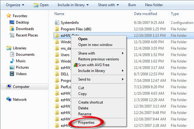Expand Send to submenu arrow
The width and height of the screenshot is (194, 129).
pos(123,79)
